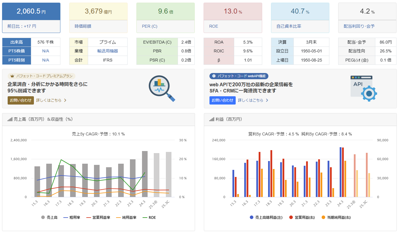Click 売上5y CAGR·予想：10.1 % chart title
This screenshot has width=398, height=232.
pyautogui.click(x=98, y=134)
